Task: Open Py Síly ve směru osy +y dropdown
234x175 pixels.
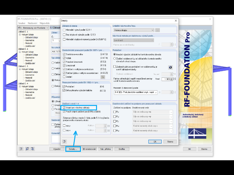Action: click(x=152, y=117)
